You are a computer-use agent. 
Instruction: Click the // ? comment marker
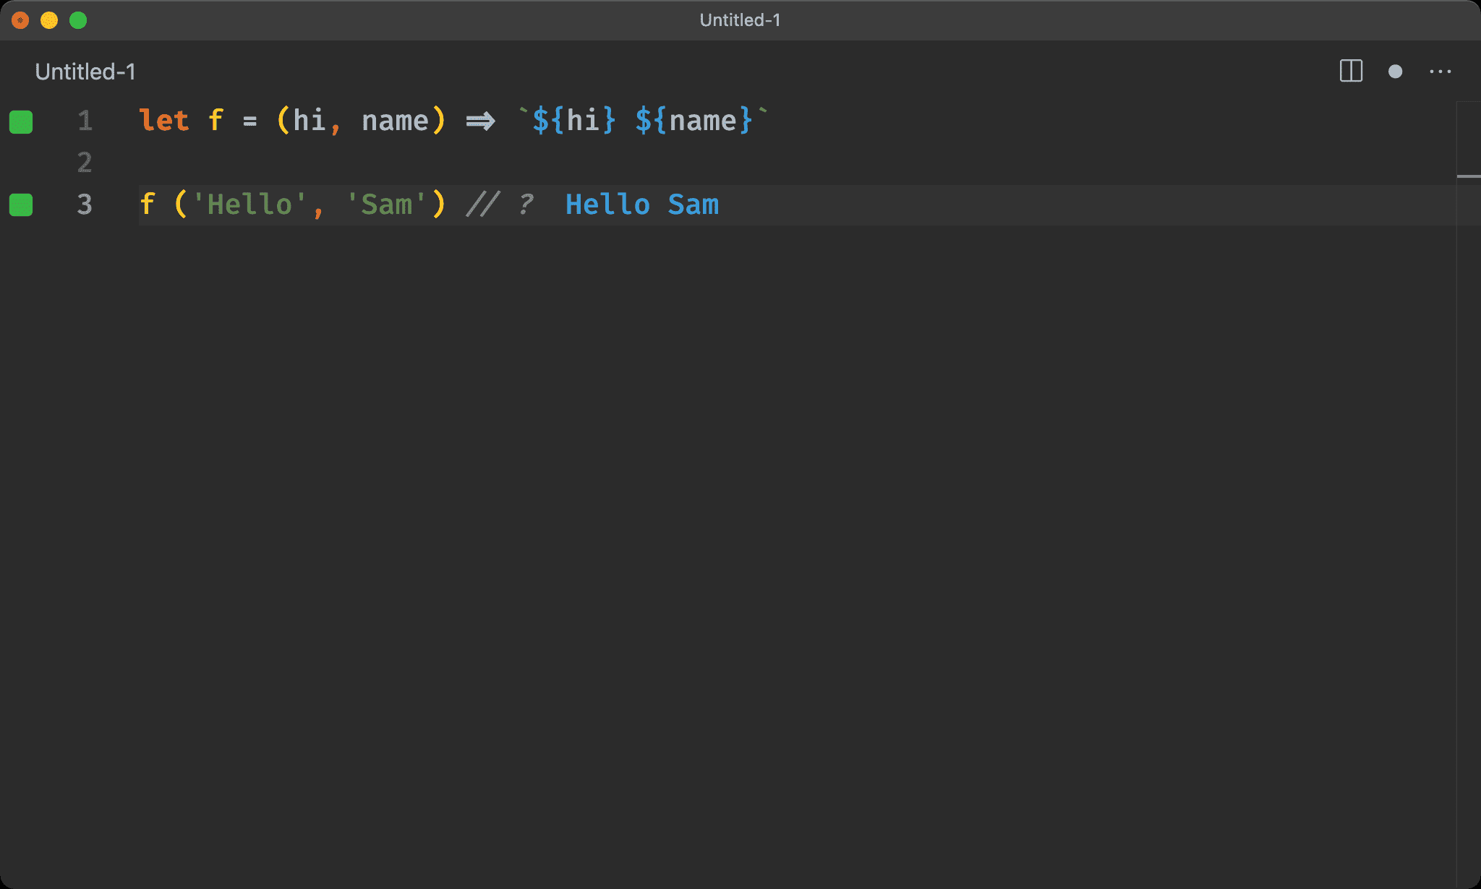(x=500, y=205)
